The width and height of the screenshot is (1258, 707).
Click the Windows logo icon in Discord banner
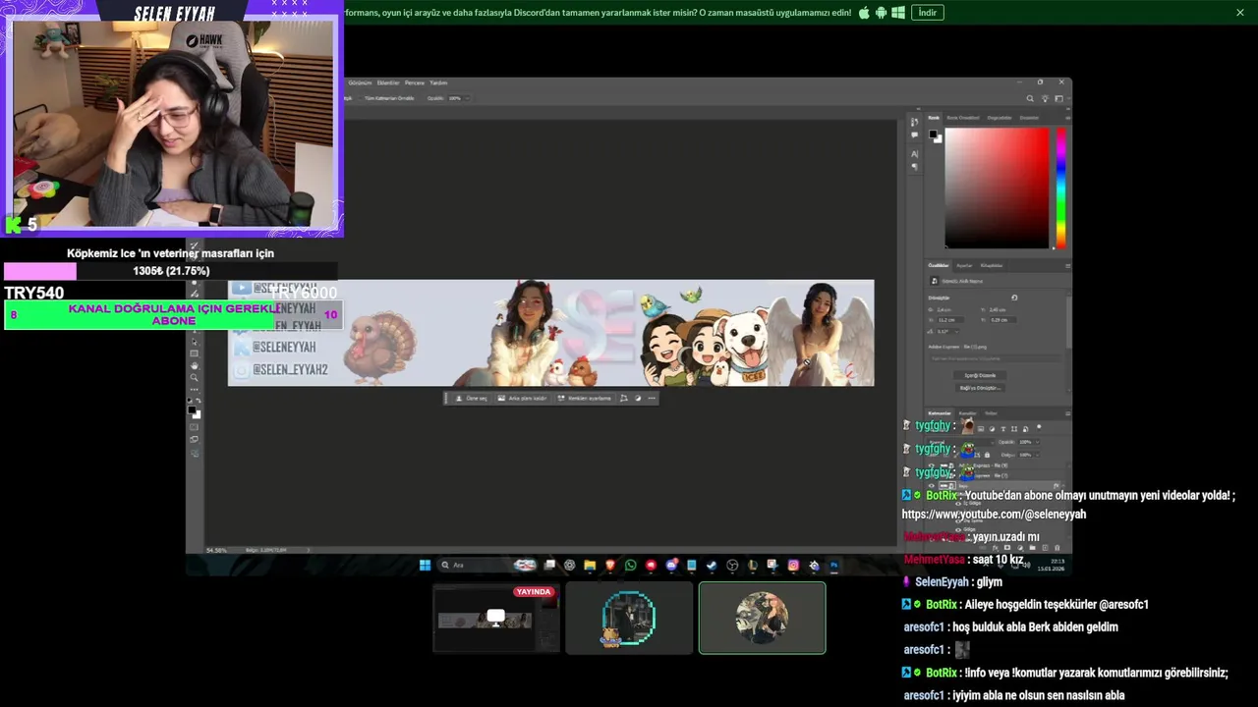tap(897, 13)
